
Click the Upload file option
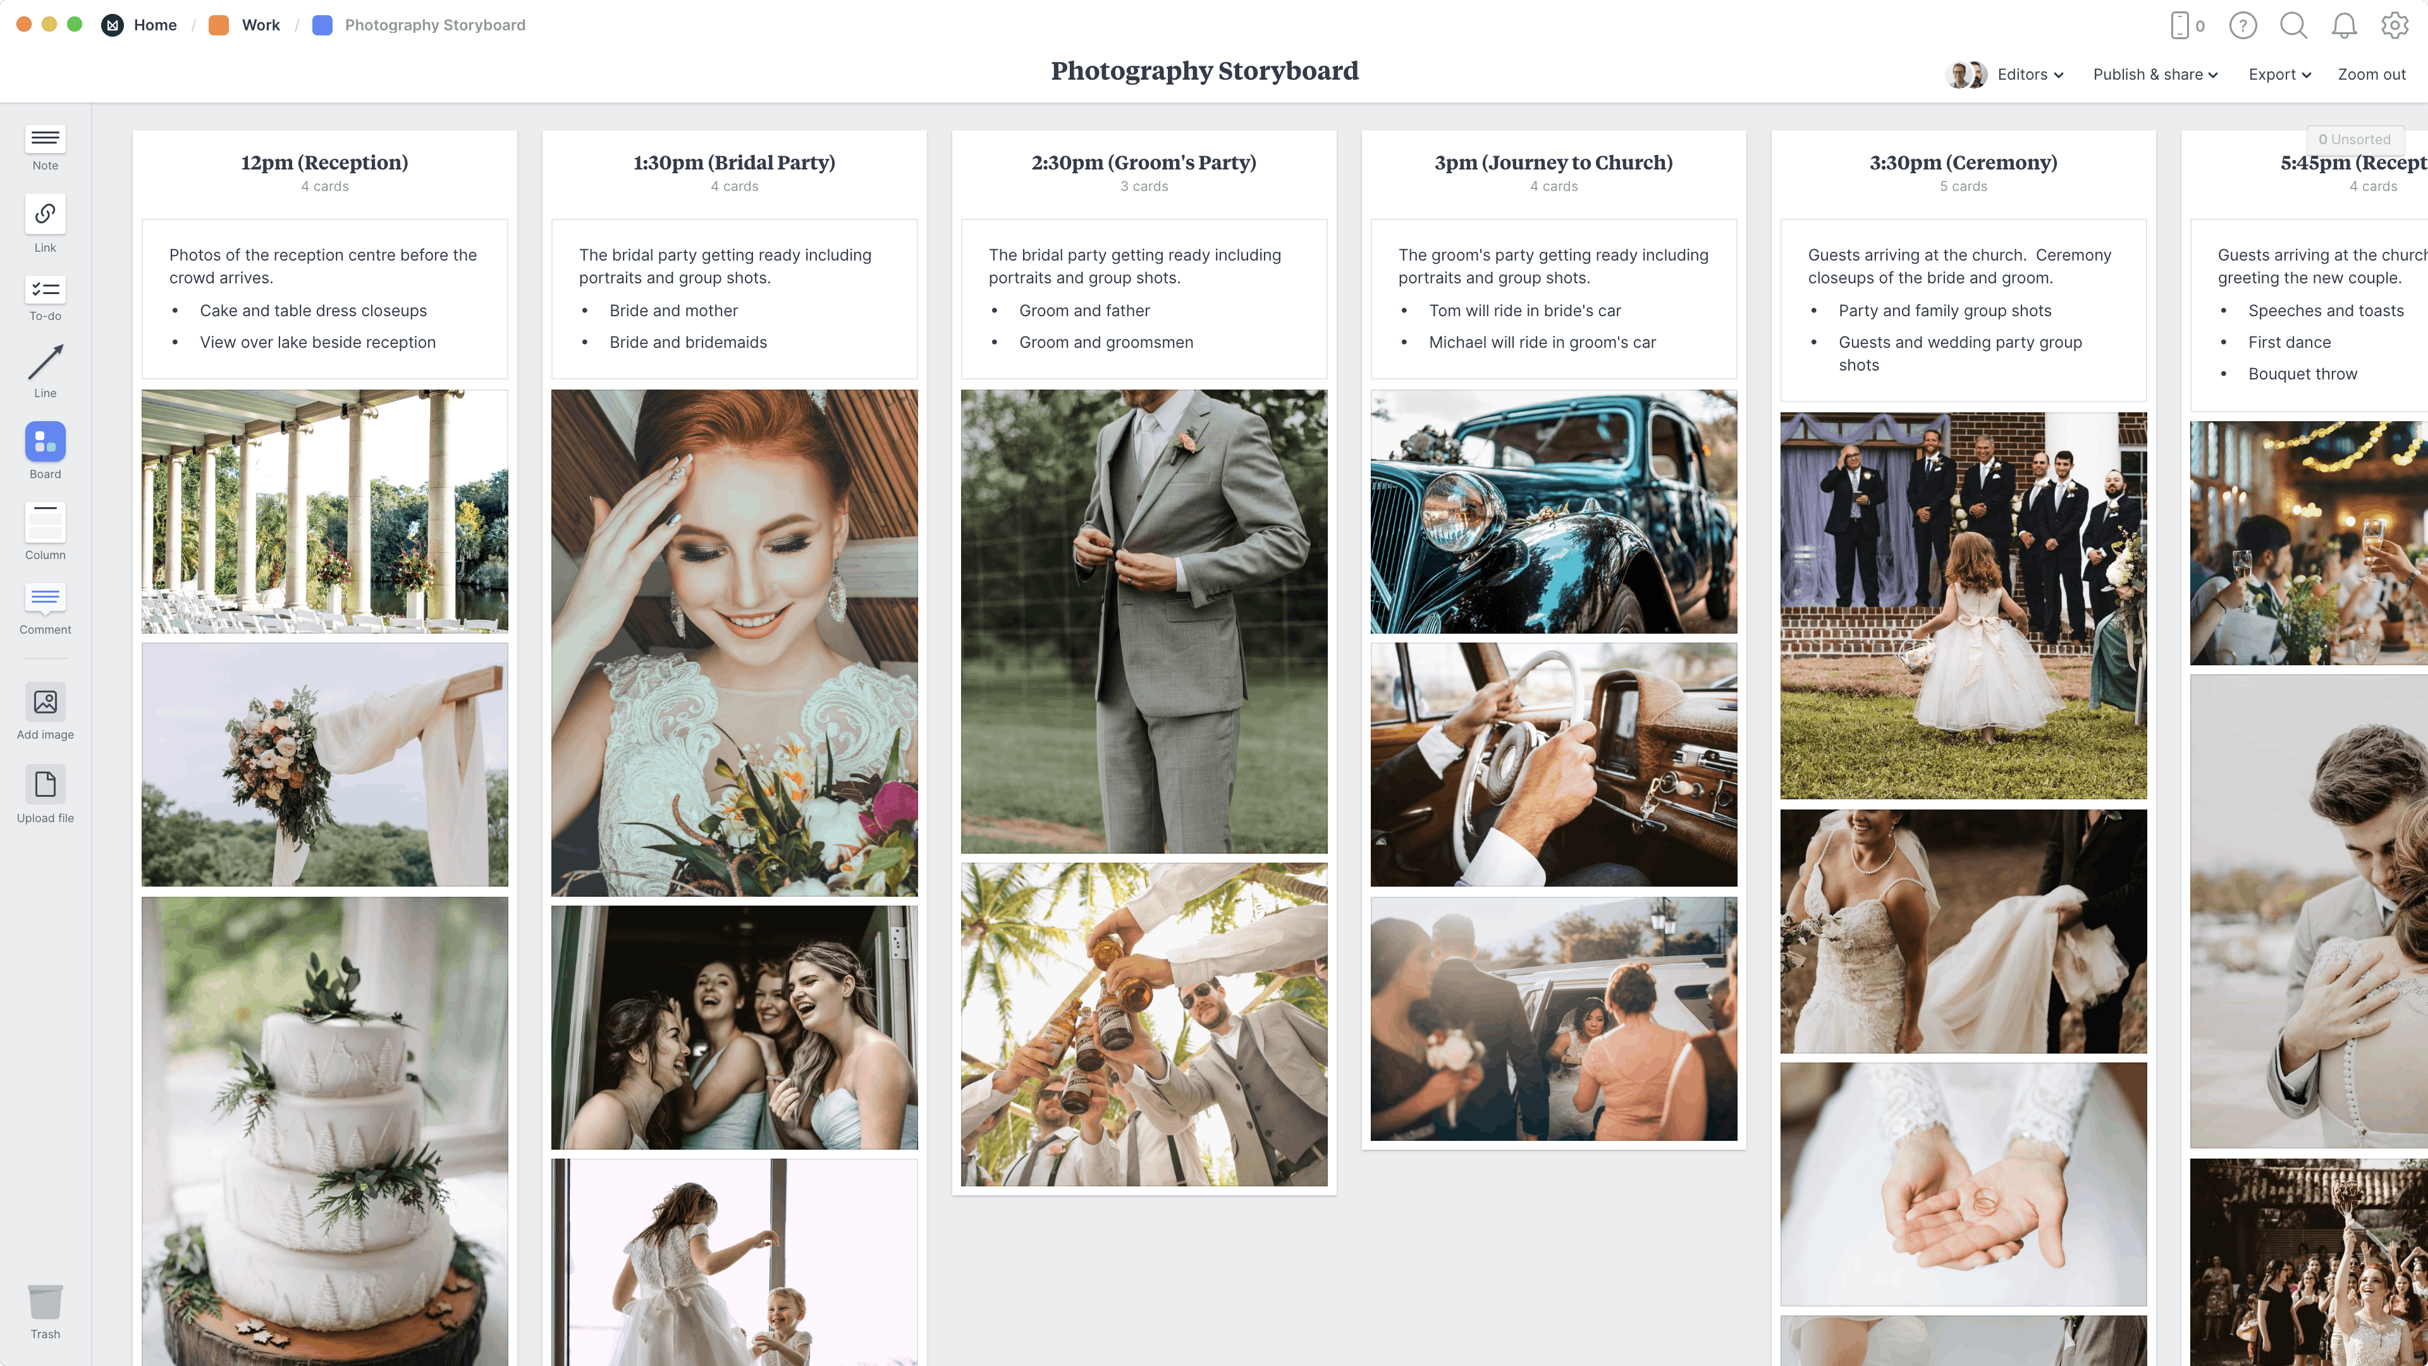[45, 794]
